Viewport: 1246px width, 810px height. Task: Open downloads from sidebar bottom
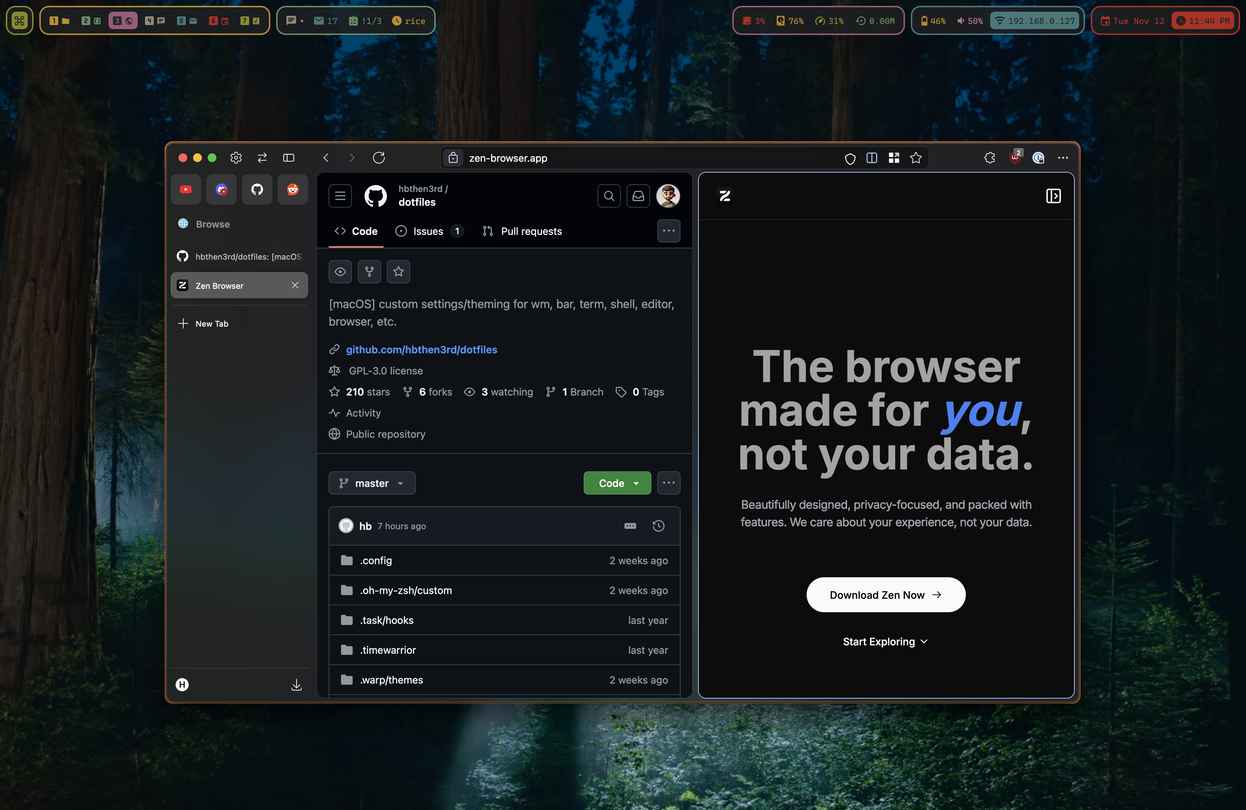point(296,684)
